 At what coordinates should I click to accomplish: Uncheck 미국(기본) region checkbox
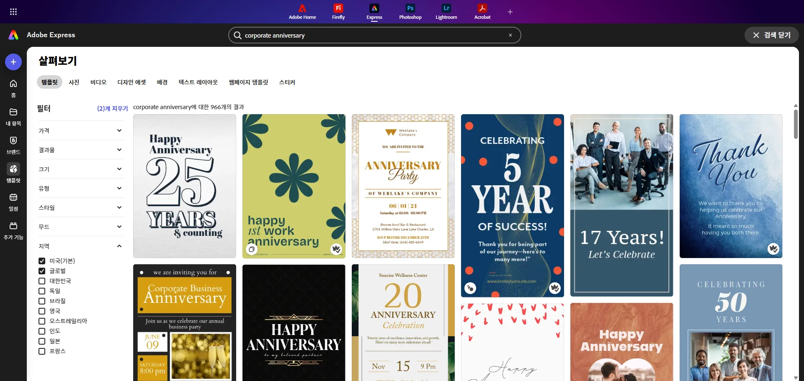point(42,261)
